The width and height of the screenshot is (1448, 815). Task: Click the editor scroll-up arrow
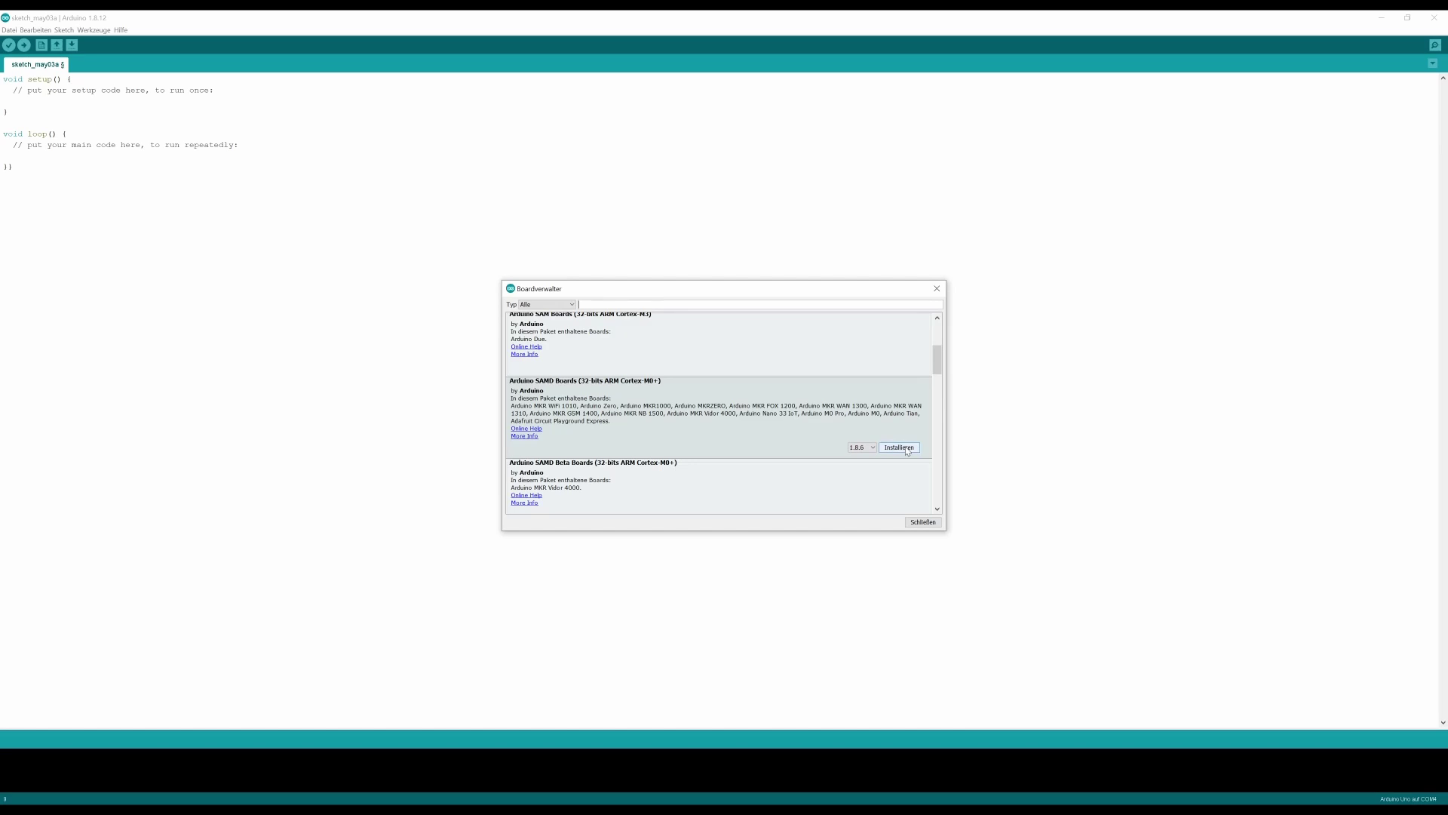pyautogui.click(x=1443, y=78)
